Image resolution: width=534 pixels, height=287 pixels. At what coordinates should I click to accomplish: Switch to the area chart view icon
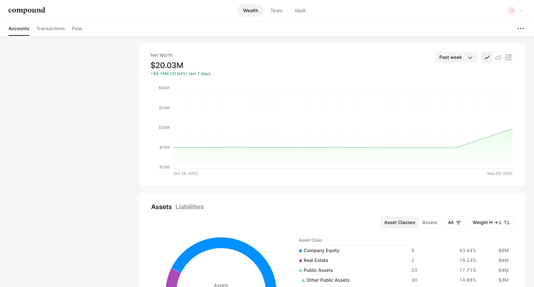(498, 57)
